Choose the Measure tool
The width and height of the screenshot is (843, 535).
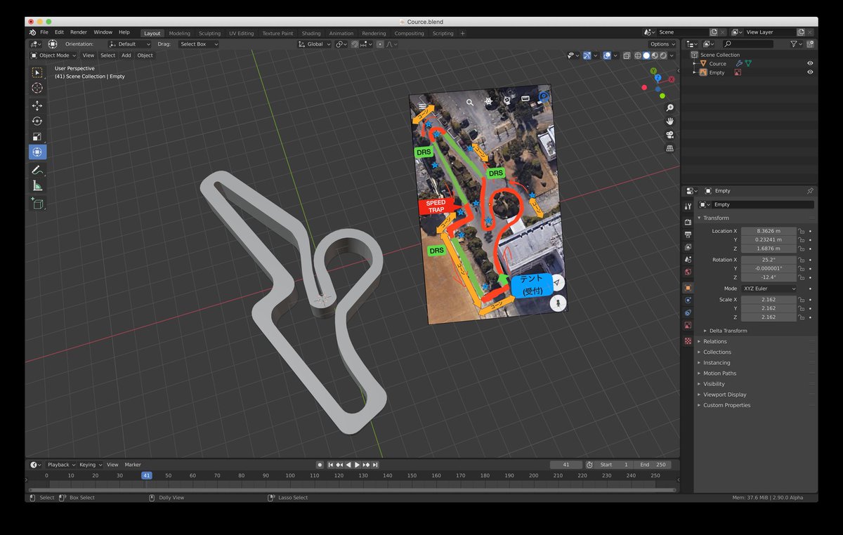pos(37,186)
